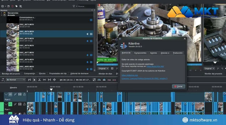The width and height of the screenshot is (226, 125).
Task: Click the red delete clip icon
Action: [x=13, y=6]
